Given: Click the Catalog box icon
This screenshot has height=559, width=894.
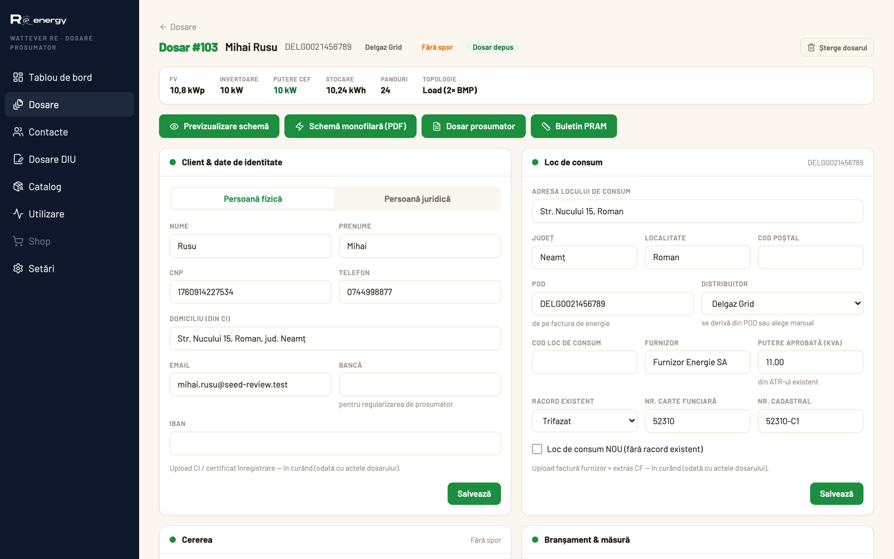Looking at the screenshot, I should (x=18, y=187).
